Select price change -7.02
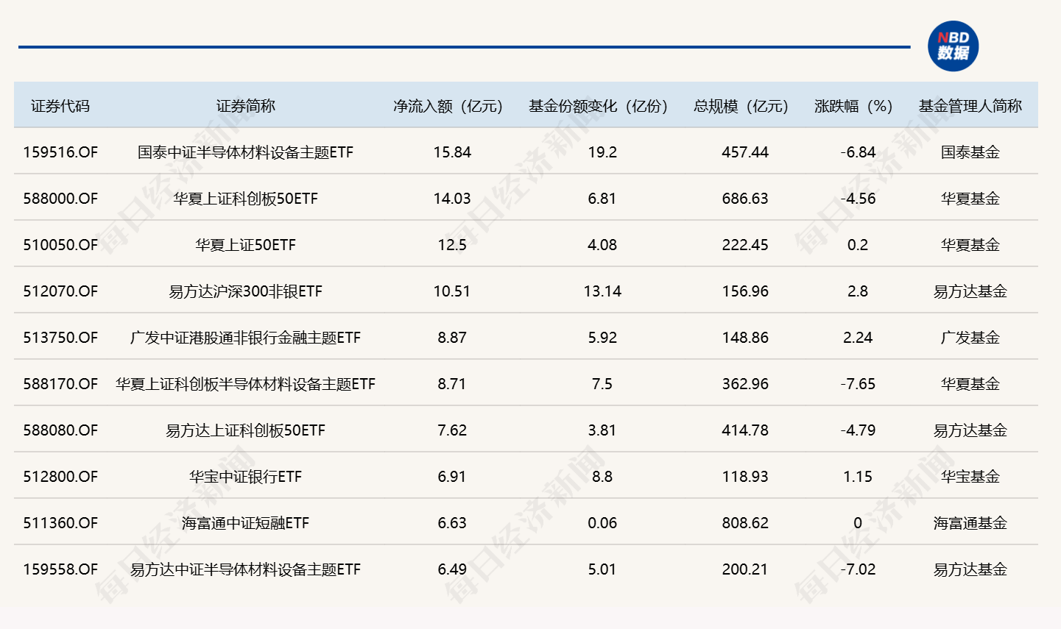 point(858,569)
